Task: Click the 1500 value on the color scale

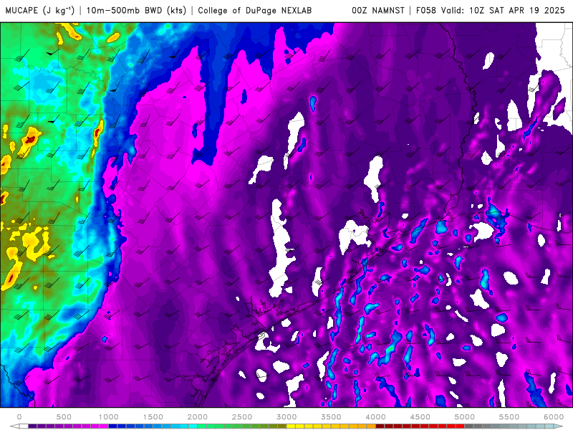Action: point(153,417)
